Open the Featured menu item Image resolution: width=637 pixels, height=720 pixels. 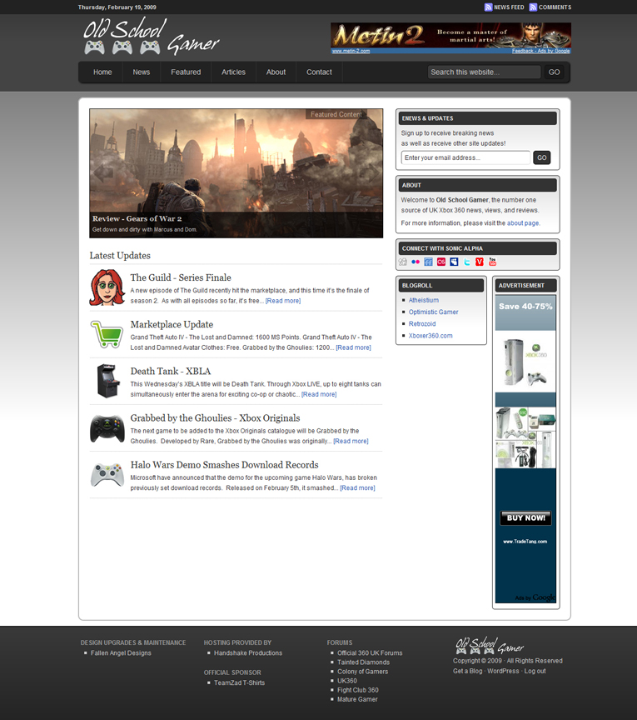pyautogui.click(x=186, y=72)
